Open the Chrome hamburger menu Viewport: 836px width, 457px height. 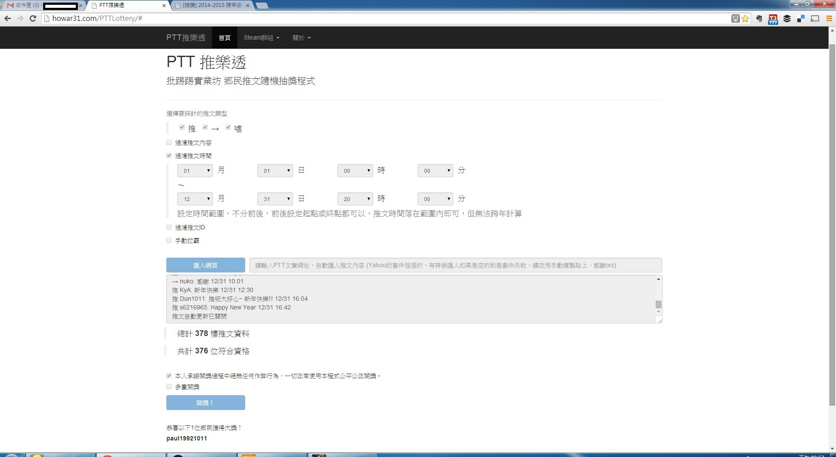[829, 18]
